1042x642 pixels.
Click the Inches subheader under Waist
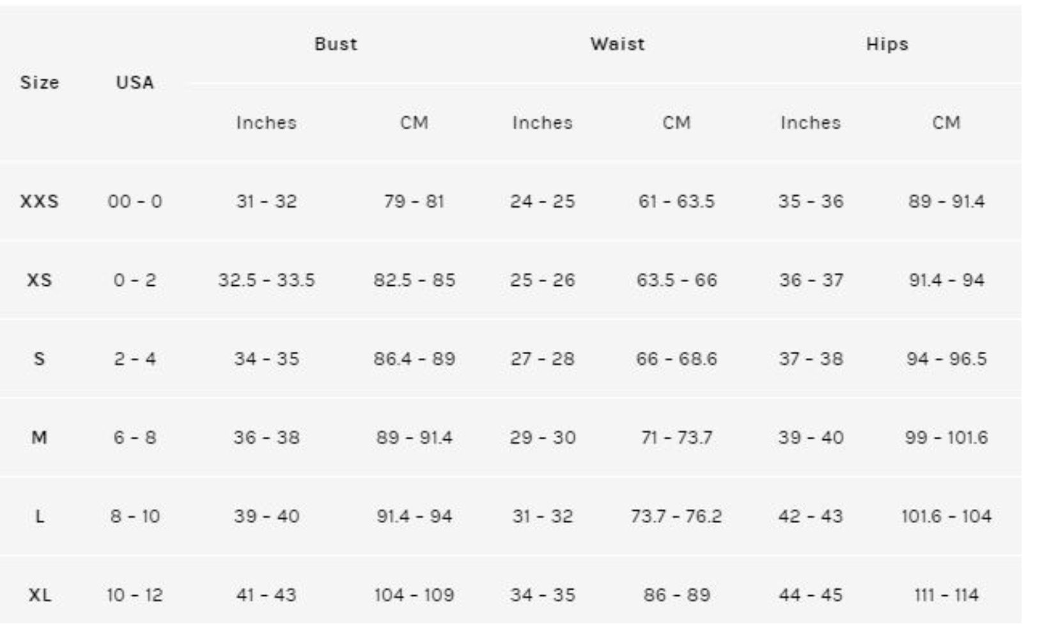pos(542,123)
